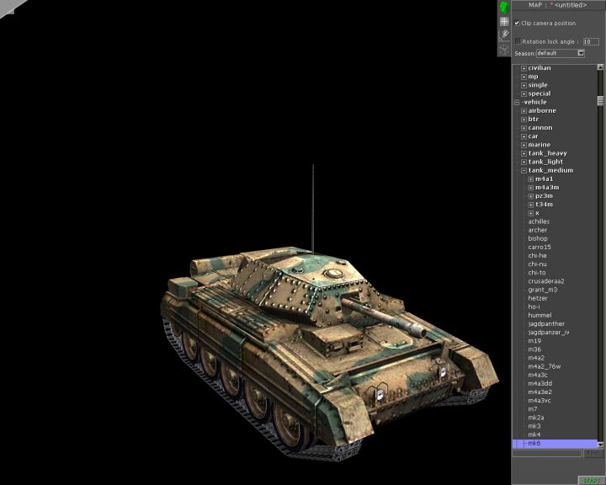
Task: Collapse the vehicle tree node
Action: tap(517, 102)
